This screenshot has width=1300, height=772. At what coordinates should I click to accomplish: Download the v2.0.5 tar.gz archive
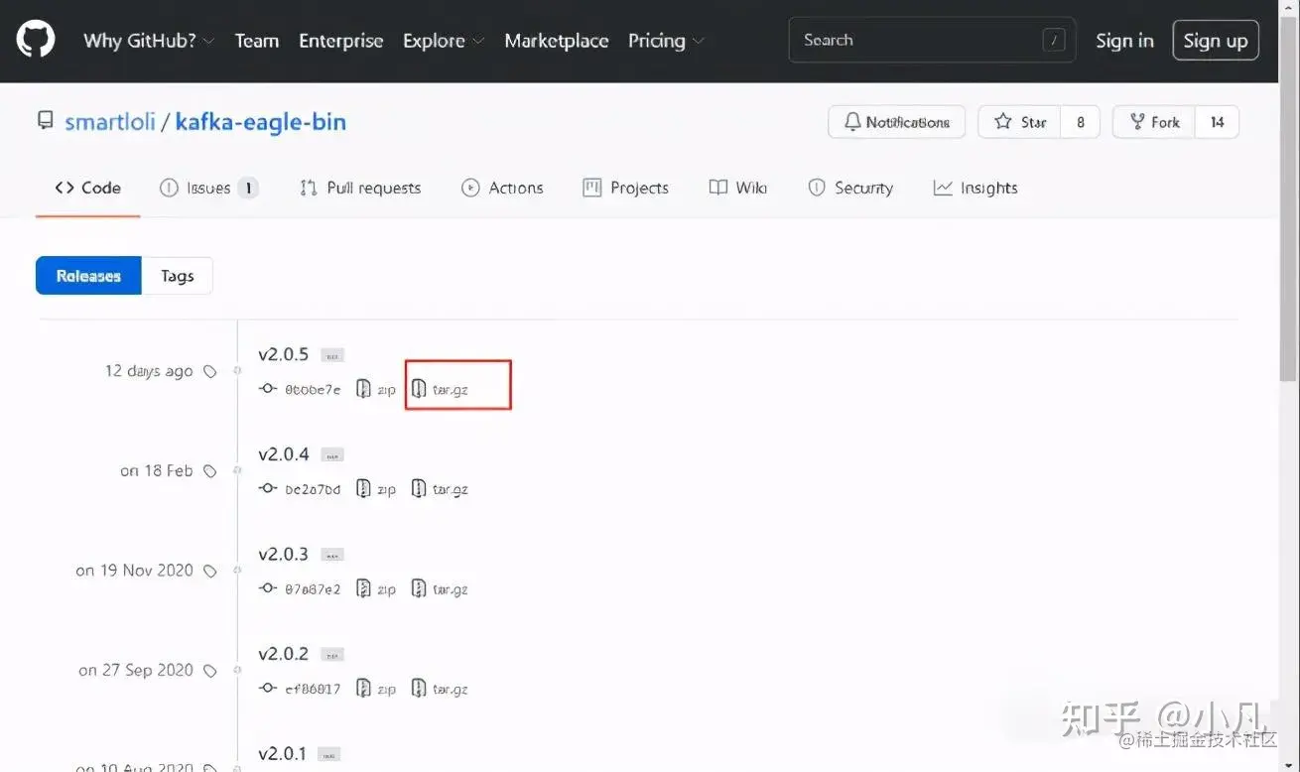[x=441, y=390]
